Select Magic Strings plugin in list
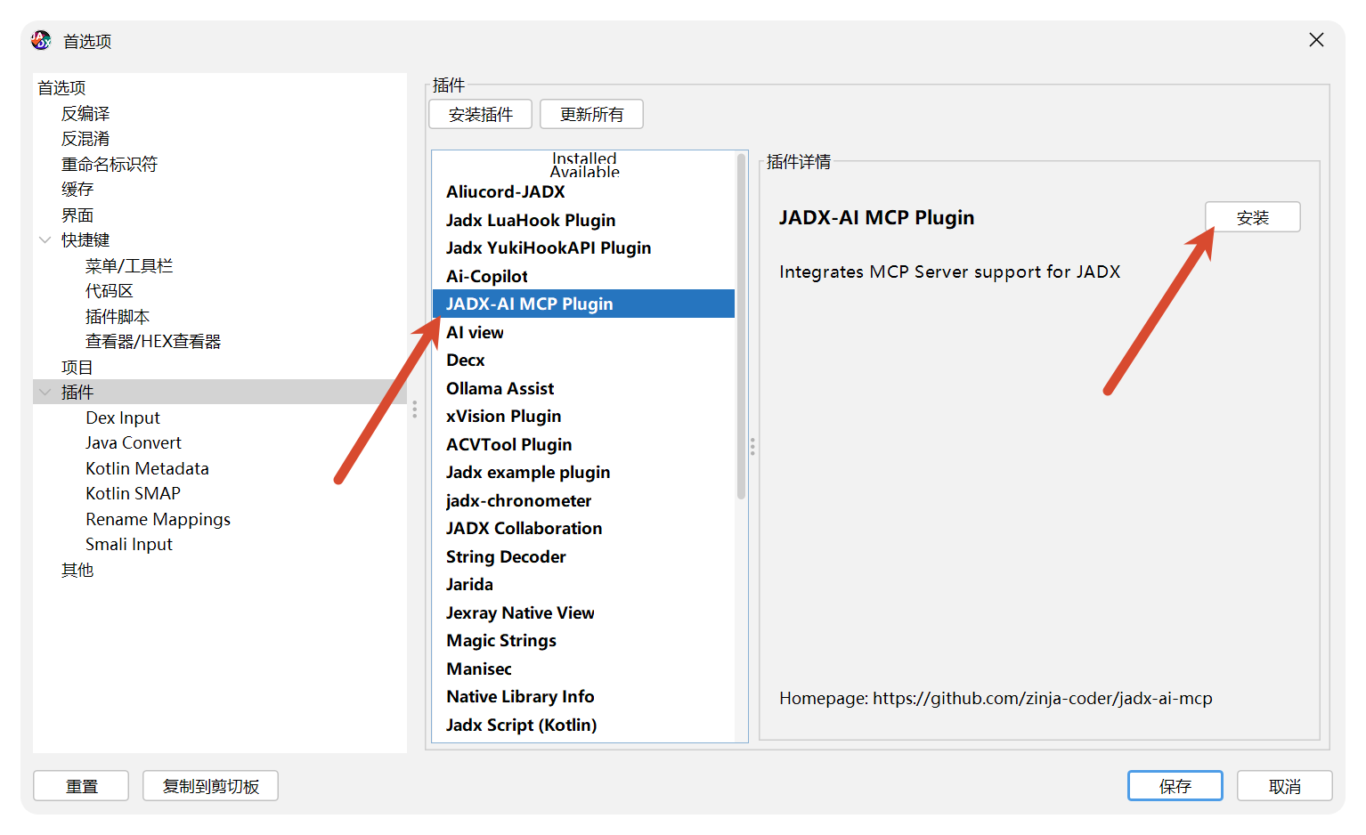1366x835 pixels. coord(583,641)
